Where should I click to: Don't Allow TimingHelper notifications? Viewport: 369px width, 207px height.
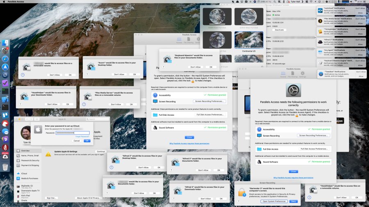click(360, 29)
